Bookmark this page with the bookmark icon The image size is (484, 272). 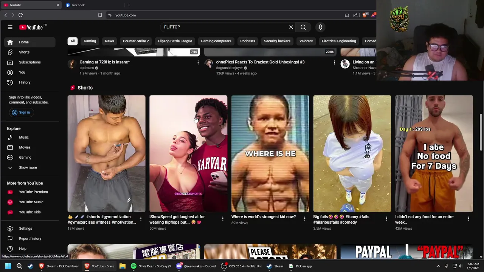[x=100, y=15]
